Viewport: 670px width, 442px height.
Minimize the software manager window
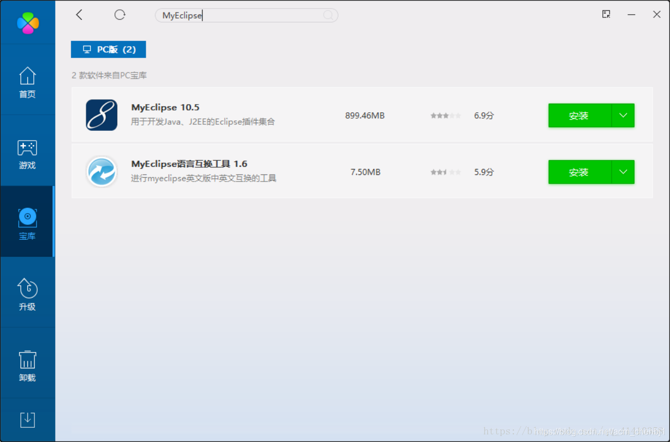(x=632, y=15)
